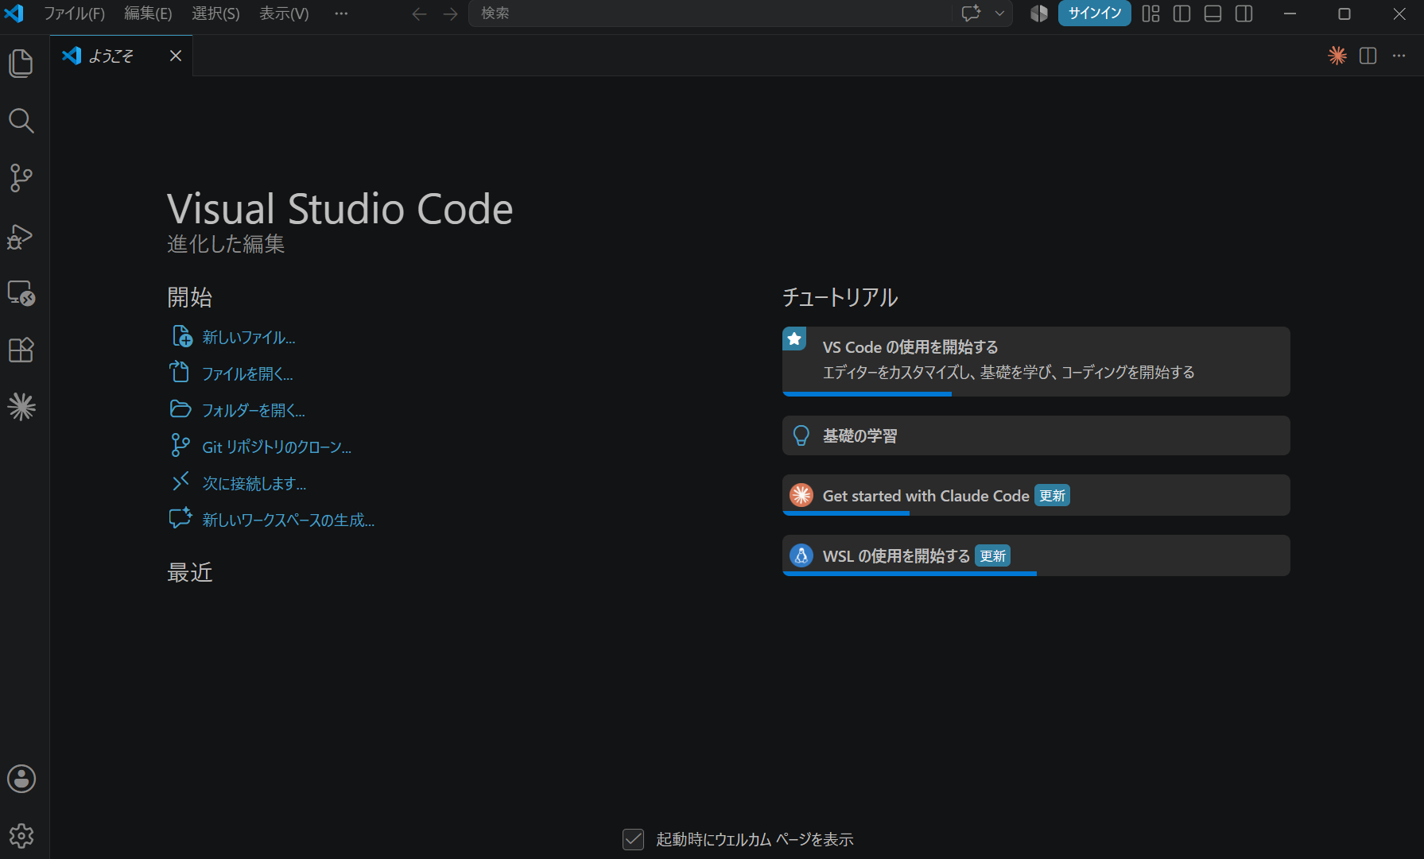
Task: Open the Extensions view
Action: tap(21, 350)
